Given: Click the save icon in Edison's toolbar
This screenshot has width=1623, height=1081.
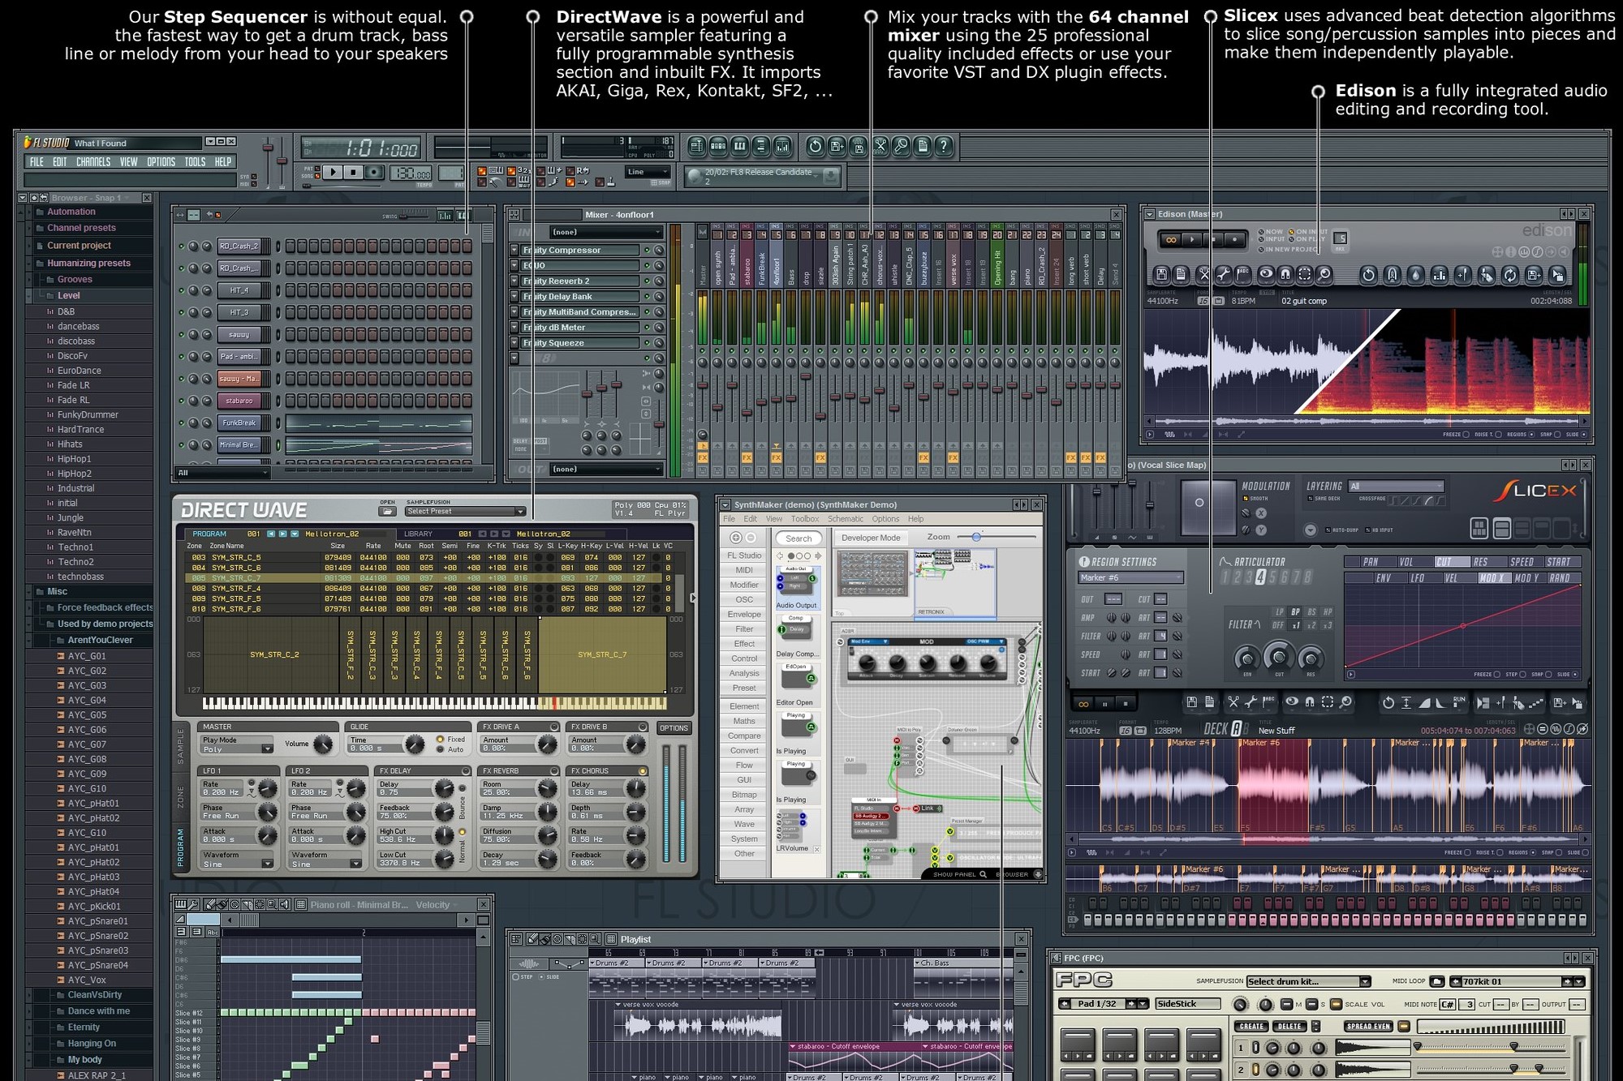Looking at the screenshot, I should [x=1163, y=274].
